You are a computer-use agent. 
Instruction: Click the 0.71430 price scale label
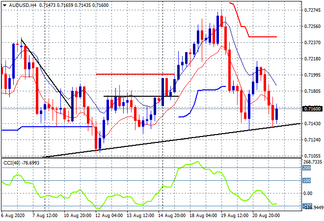(x=312, y=123)
